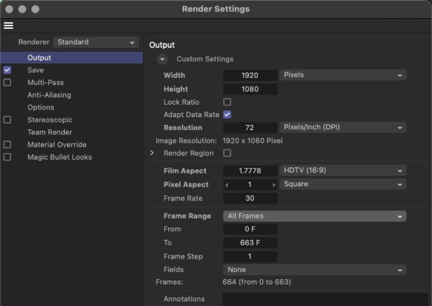Open the Frame Range All Frames dropdown
Viewport: 432px width, 306px height.
point(314,216)
